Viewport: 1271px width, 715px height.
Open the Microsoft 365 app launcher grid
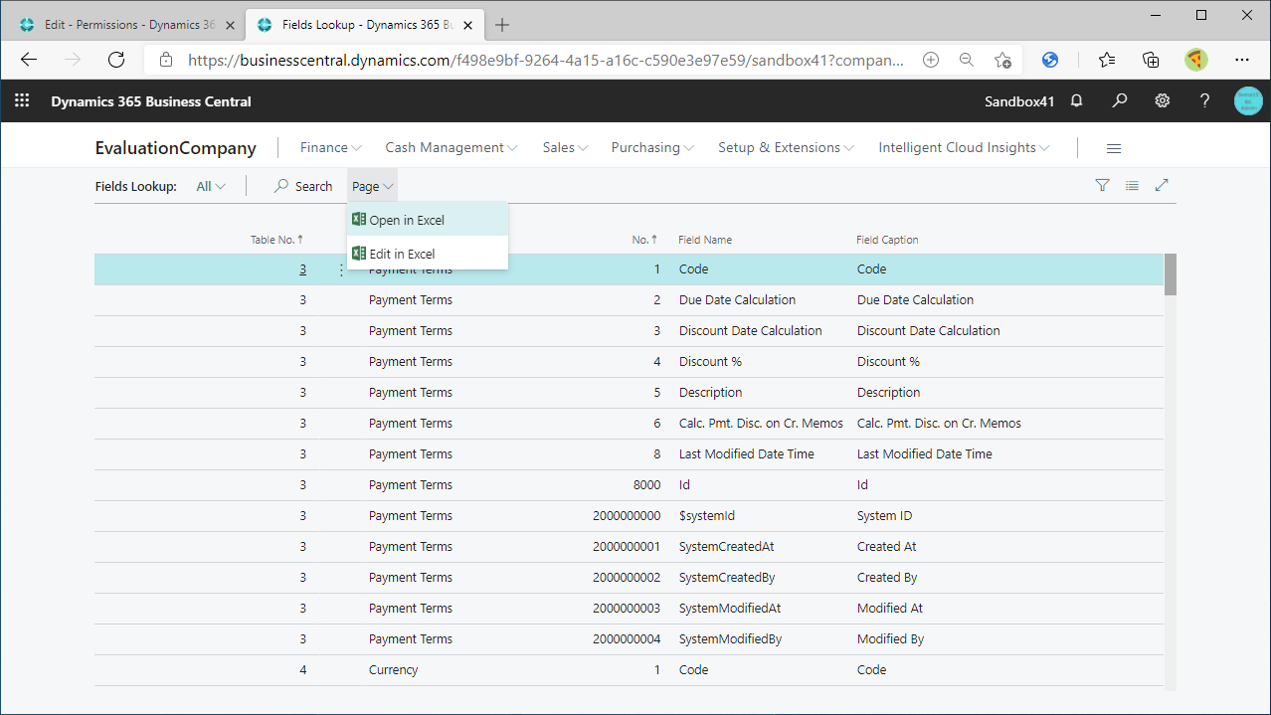click(22, 100)
